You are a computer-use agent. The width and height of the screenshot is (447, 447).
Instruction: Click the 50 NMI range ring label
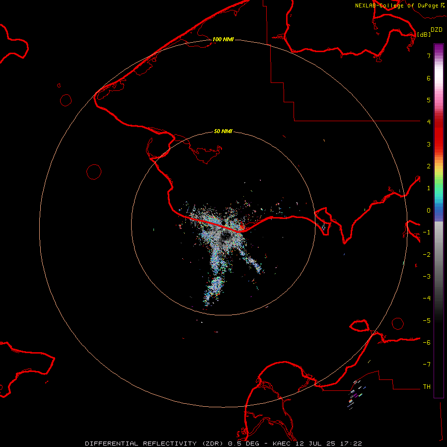click(223, 131)
